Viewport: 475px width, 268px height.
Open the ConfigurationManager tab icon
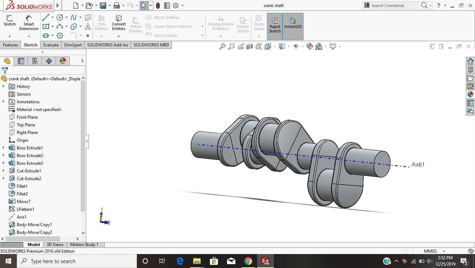(35, 61)
